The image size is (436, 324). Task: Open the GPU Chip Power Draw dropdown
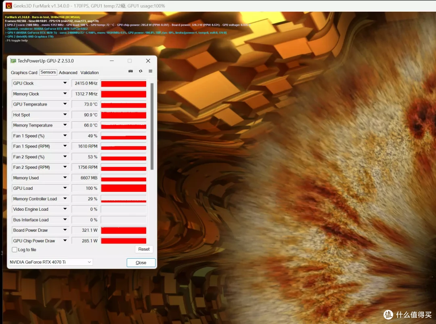(65, 241)
